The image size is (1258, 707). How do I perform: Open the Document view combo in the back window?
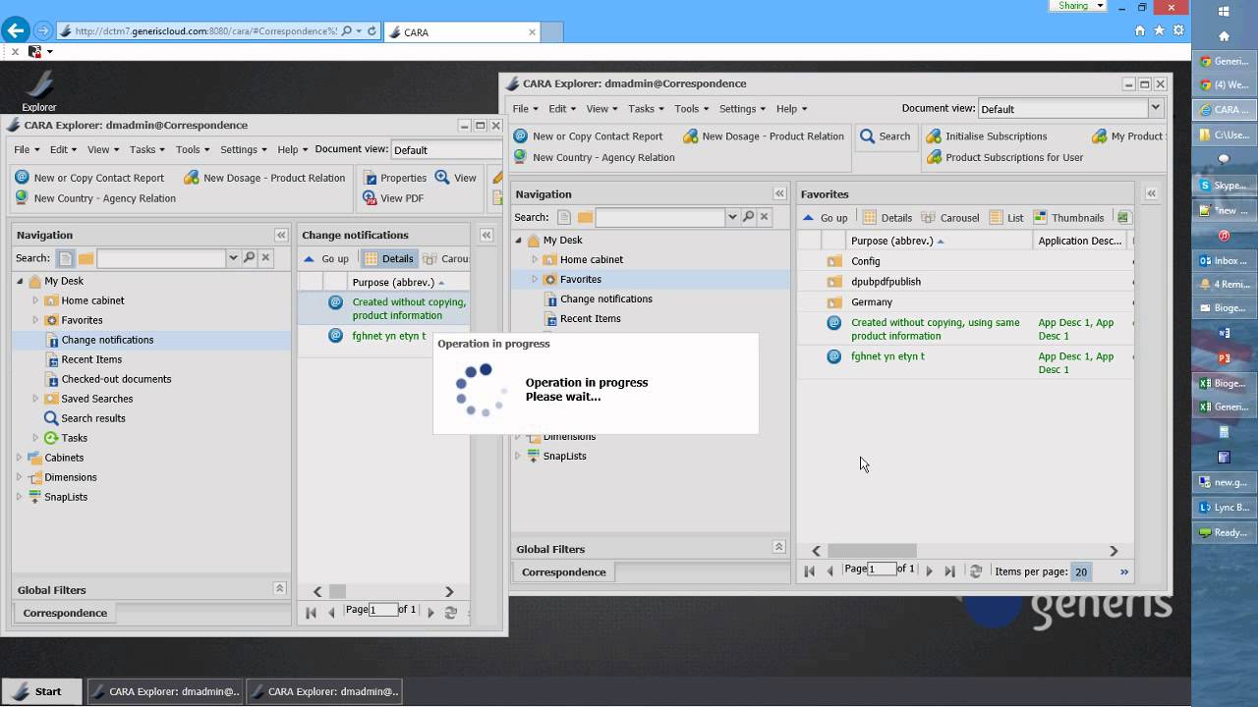[x=447, y=149]
